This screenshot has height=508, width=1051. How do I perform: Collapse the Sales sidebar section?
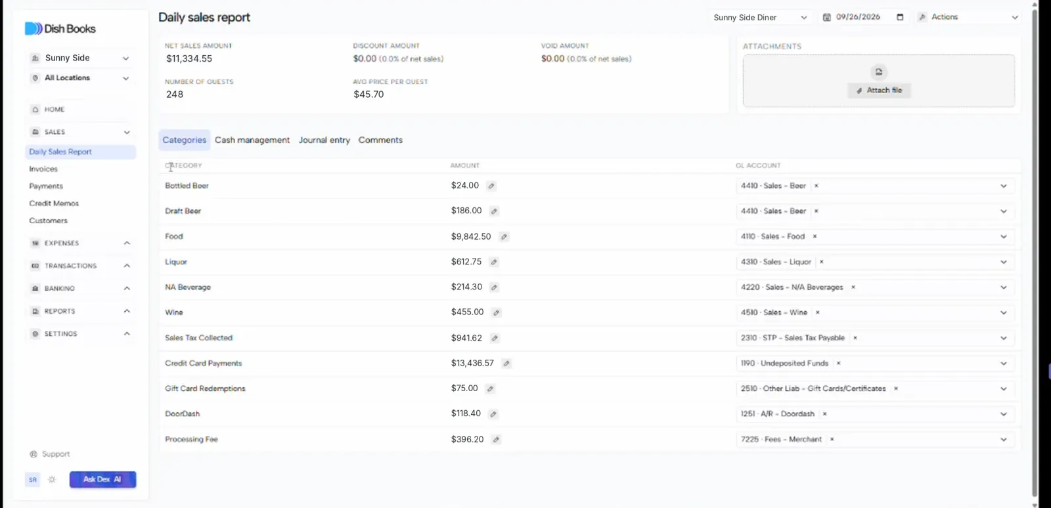pyautogui.click(x=80, y=132)
